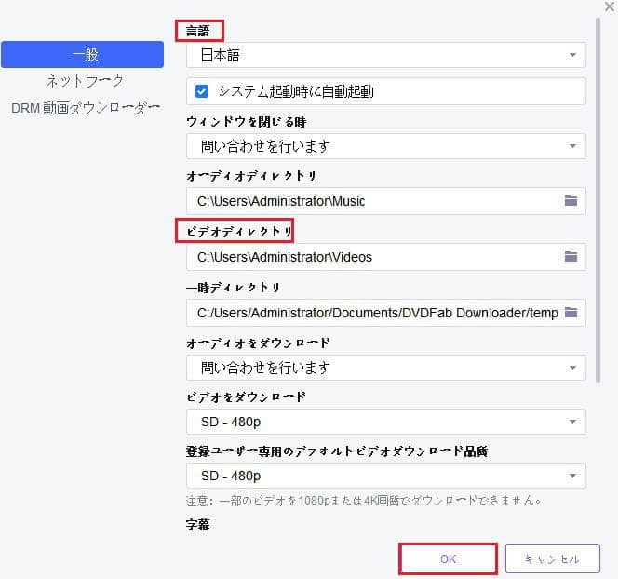The width and height of the screenshot is (618, 579).
Task: Click folder icon for audio directory
Action: [x=571, y=201]
